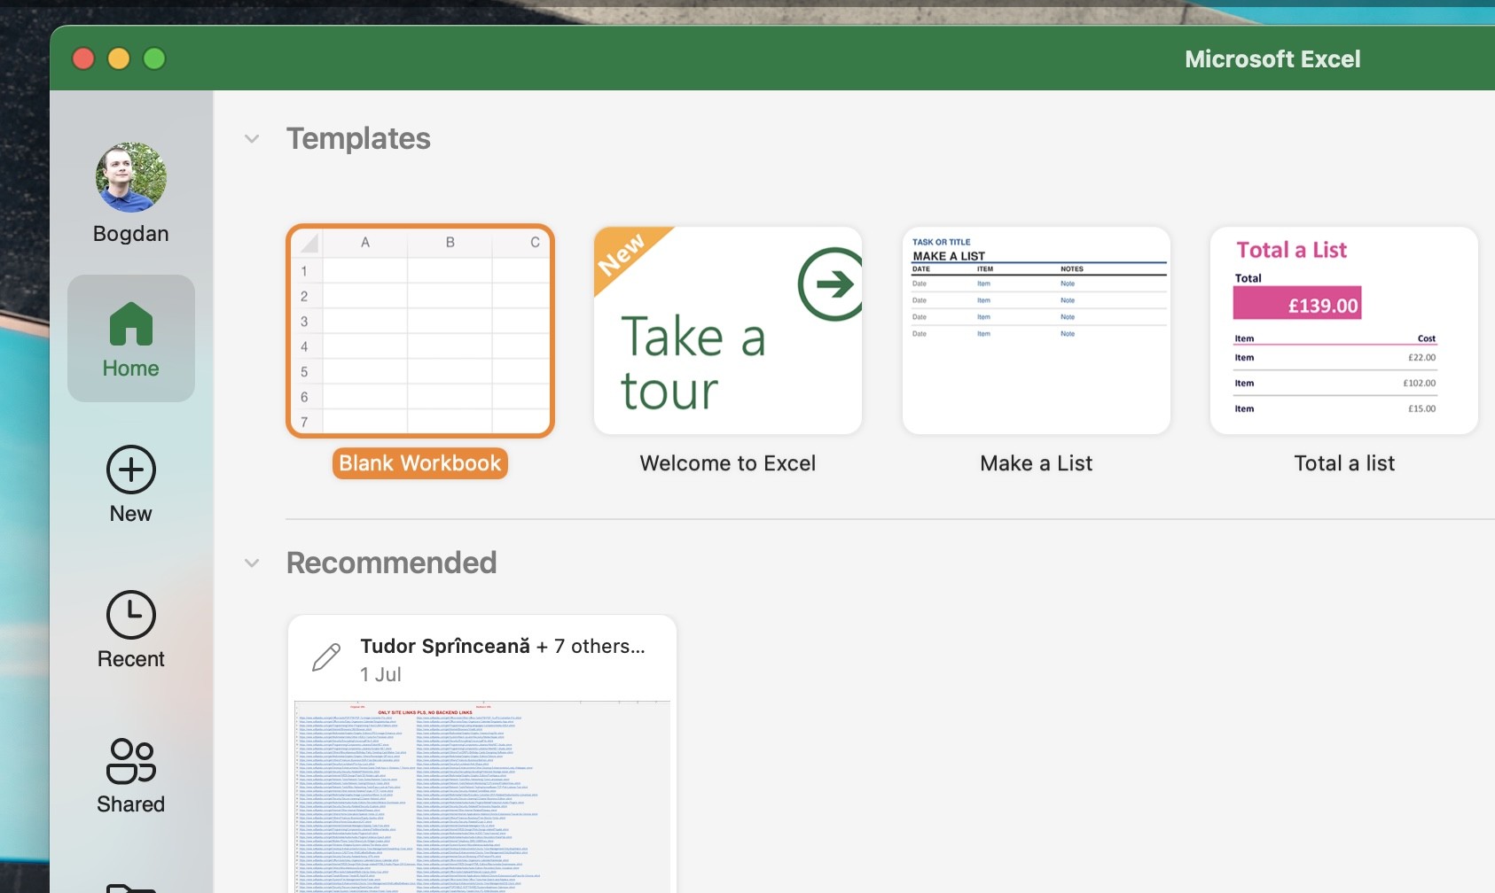Choose the Total a List template thumbnail

(x=1344, y=330)
